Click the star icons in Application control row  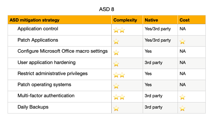[119, 30]
